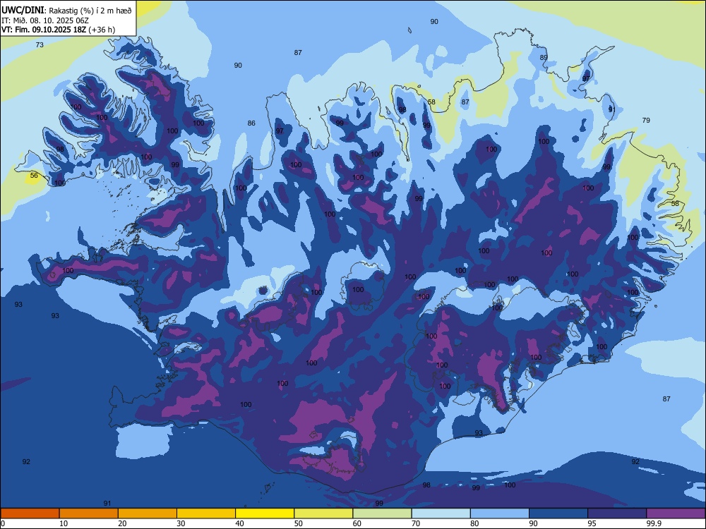Pick the 50–60 yellow-green legend swatch

[x=323, y=513]
